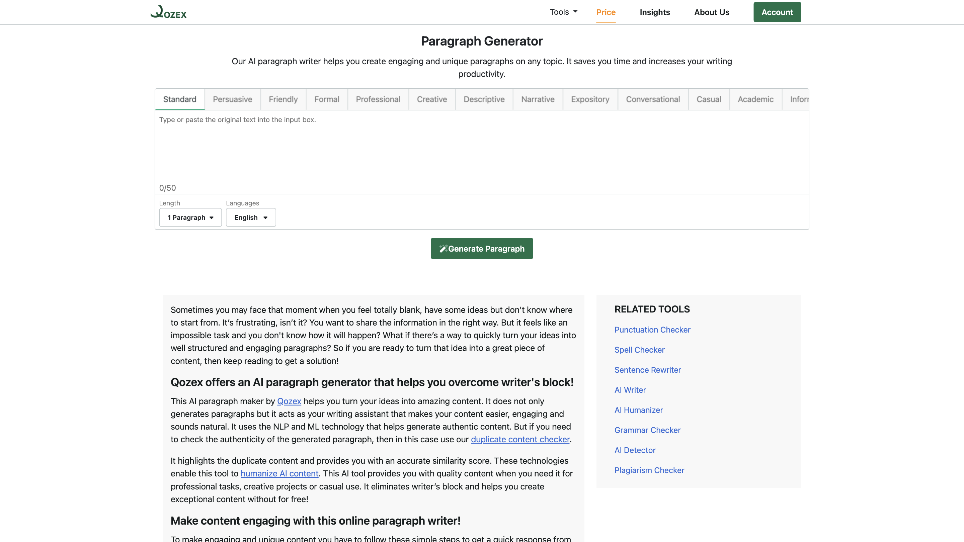The width and height of the screenshot is (964, 542).
Task: Open the Tools menu
Action: [x=563, y=12]
